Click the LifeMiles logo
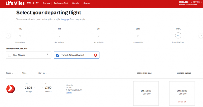Screen dimensions: 203x107 [15, 3]
